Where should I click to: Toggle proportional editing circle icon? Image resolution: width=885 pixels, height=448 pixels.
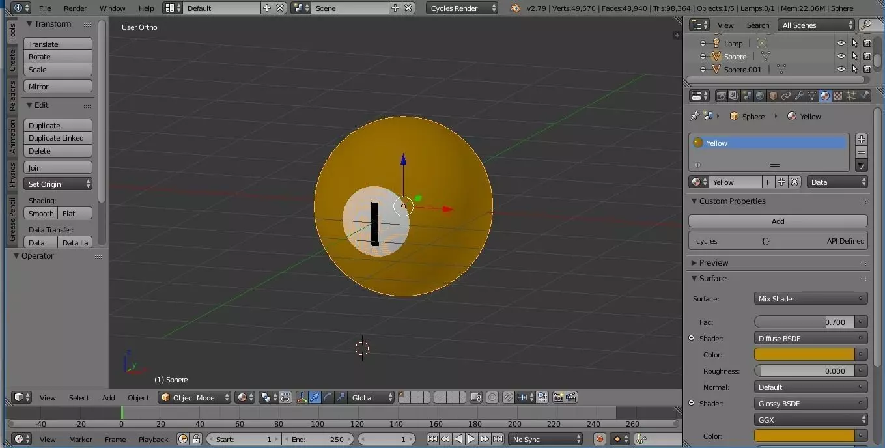[492, 397]
